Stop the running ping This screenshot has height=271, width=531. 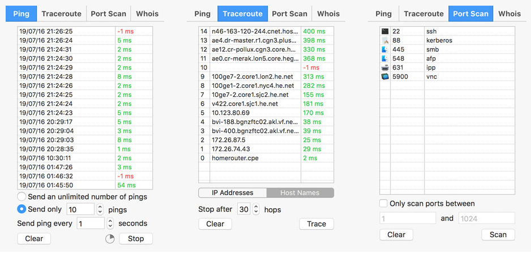[136, 239]
